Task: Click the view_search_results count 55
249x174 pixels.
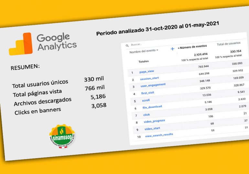Action: pyautogui.click(x=213, y=130)
